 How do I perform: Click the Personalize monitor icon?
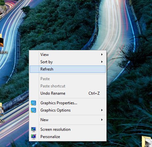point(33,137)
